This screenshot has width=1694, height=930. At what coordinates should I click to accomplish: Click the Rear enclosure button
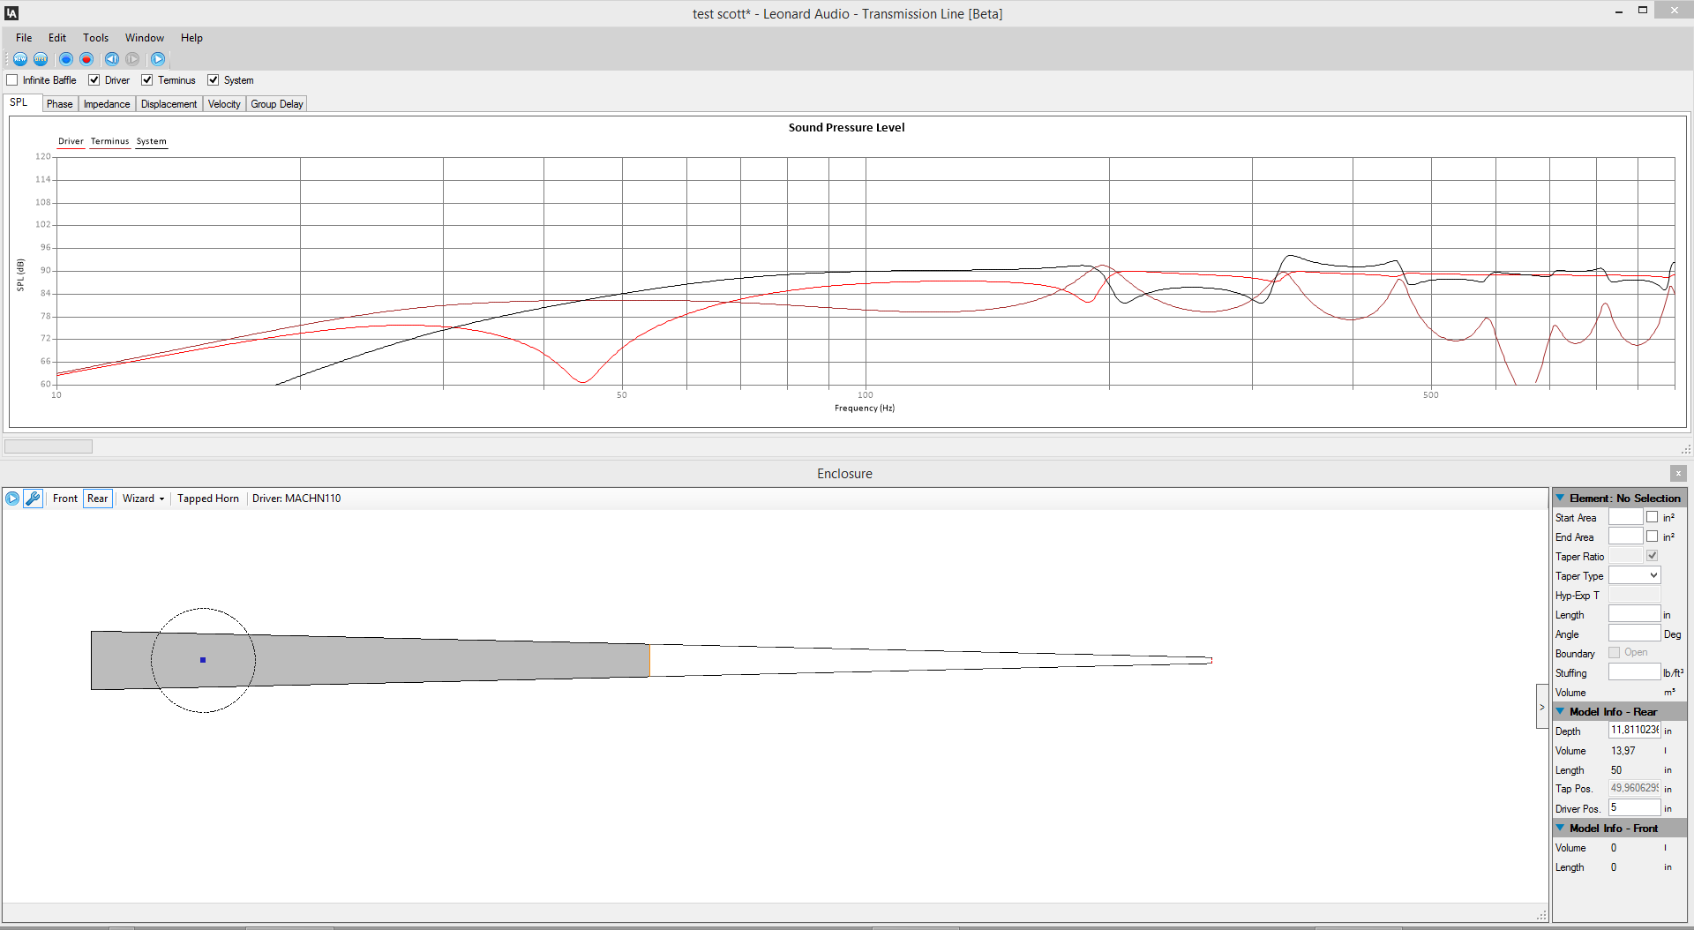coord(98,499)
